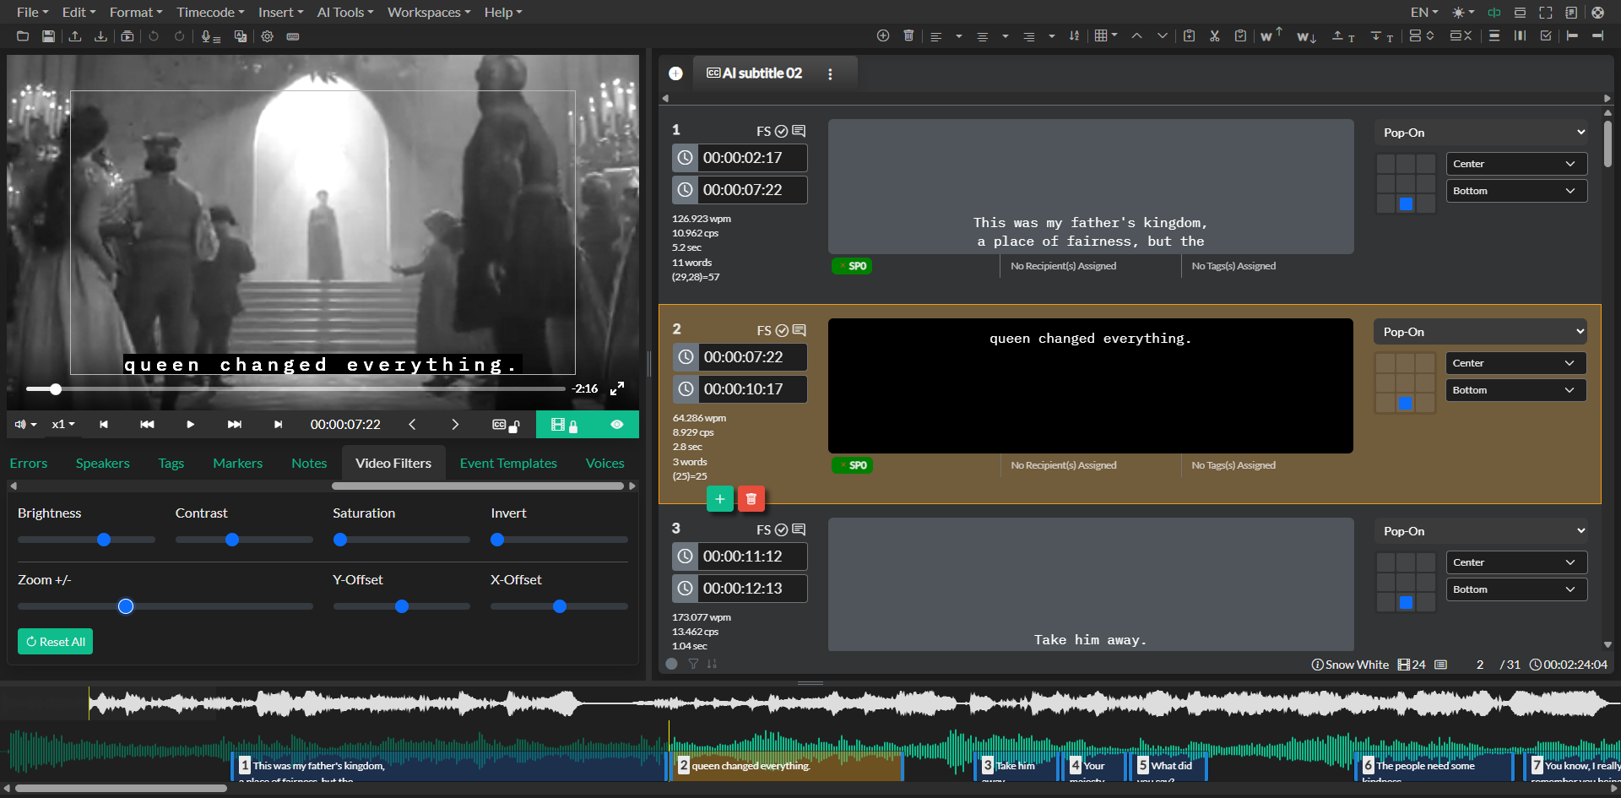1621x798 pixels.
Task: Click the open folder icon in the toolbar
Action: [23, 36]
